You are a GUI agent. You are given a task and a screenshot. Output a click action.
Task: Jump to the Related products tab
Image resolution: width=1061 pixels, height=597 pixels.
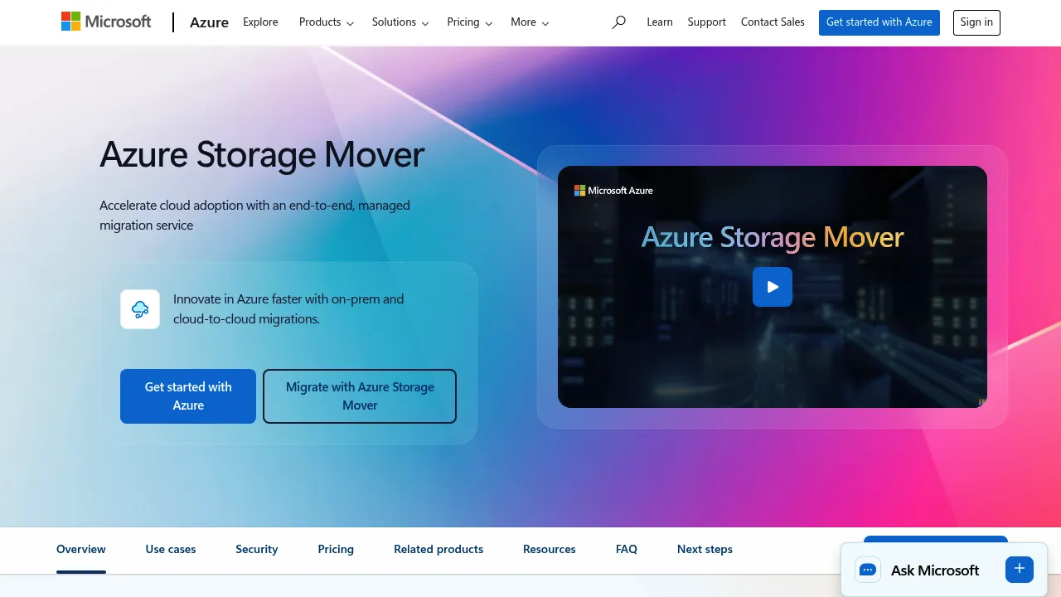tap(438, 549)
